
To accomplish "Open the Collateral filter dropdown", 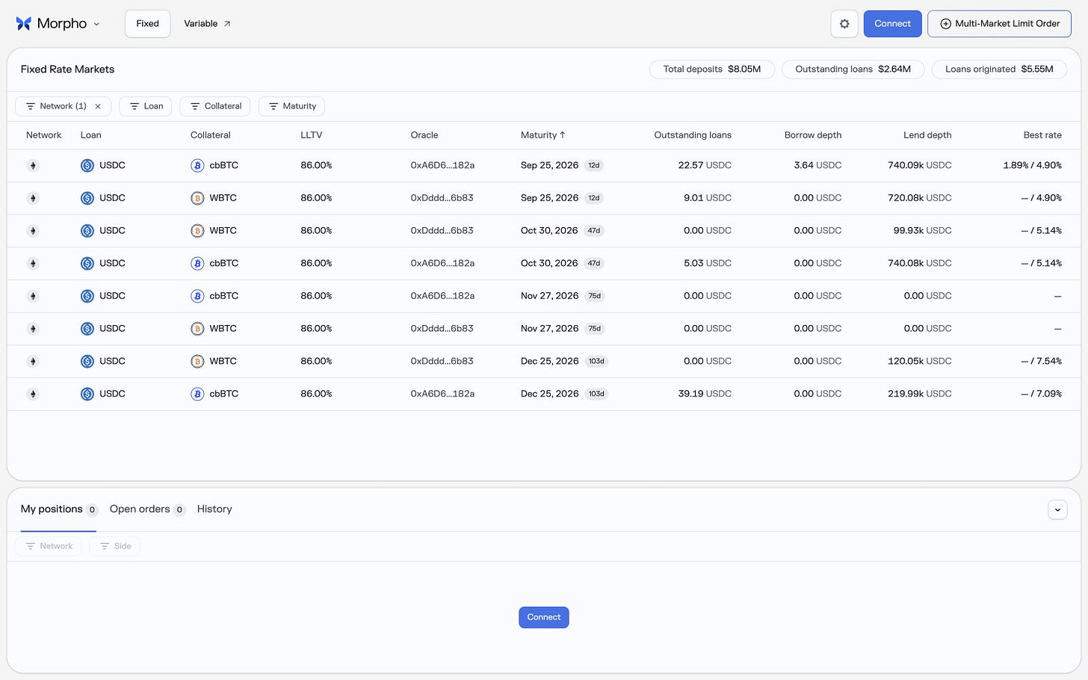I will (215, 106).
